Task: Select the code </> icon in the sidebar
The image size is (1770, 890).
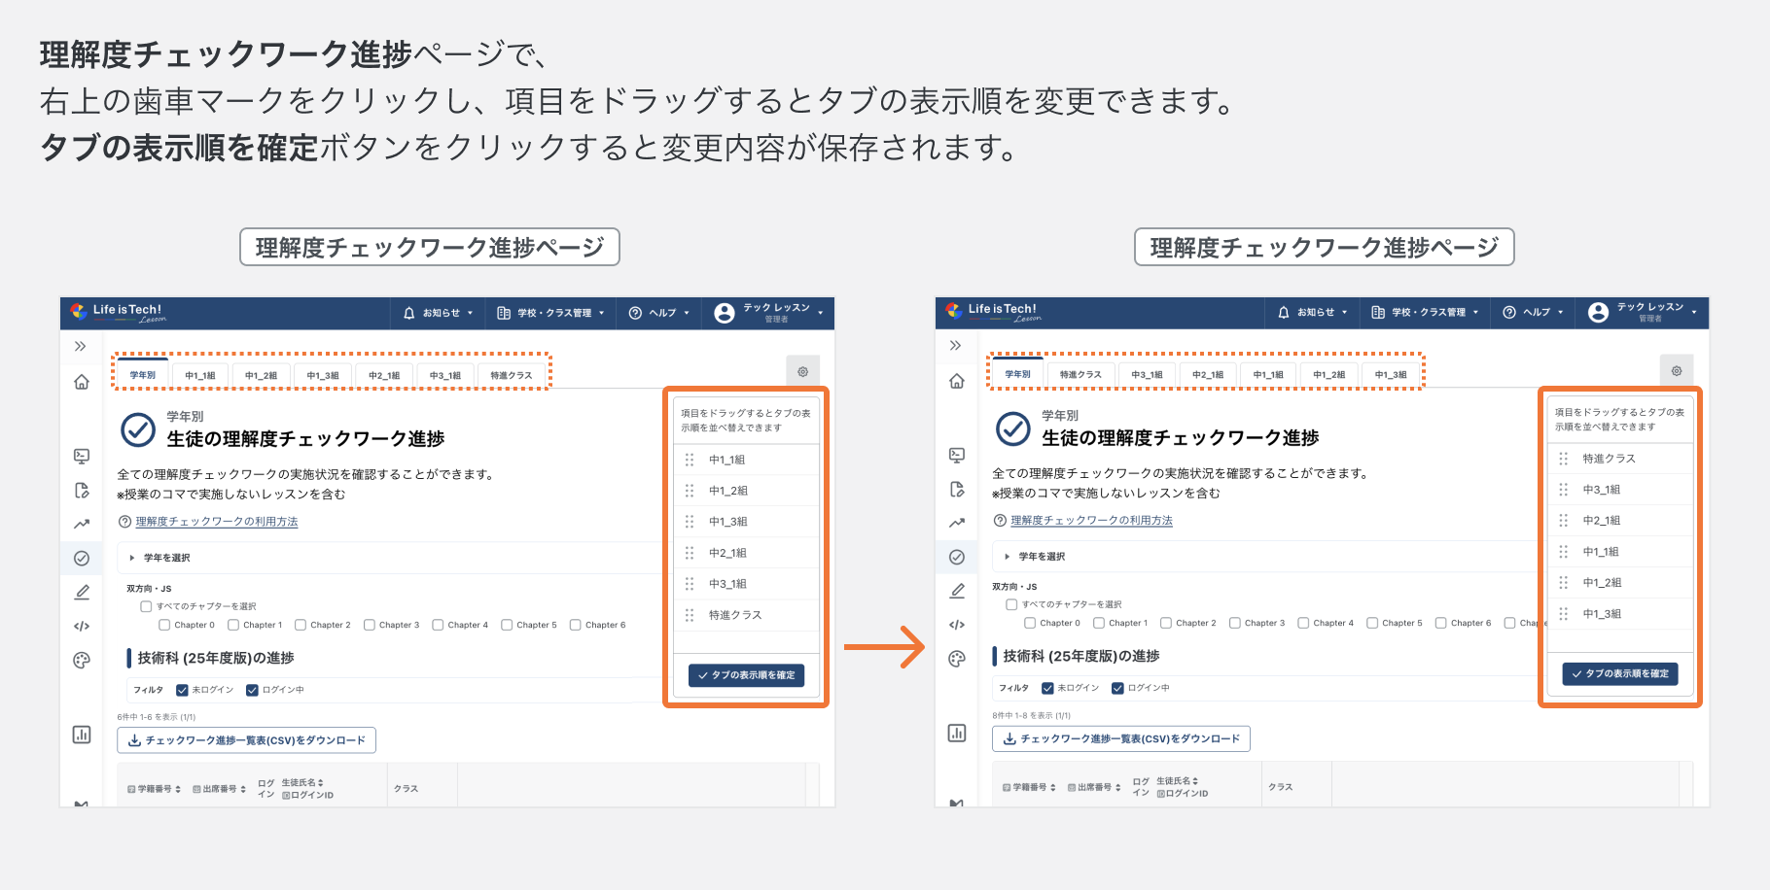Action: pyautogui.click(x=82, y=625)
